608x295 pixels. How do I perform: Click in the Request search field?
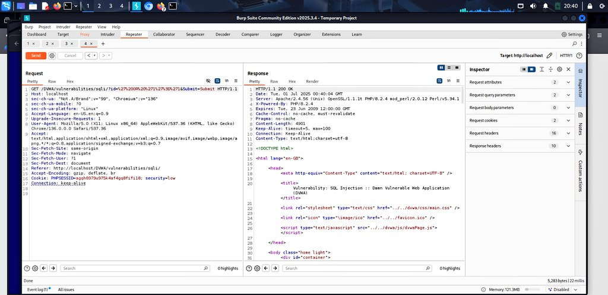135,268
